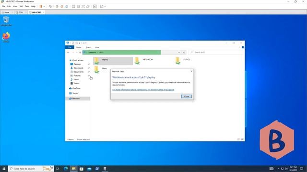Screen dimensions: 307x172
Task: Select the deploy shared folder
Action: pyautogui.click(x=113, y=61)
